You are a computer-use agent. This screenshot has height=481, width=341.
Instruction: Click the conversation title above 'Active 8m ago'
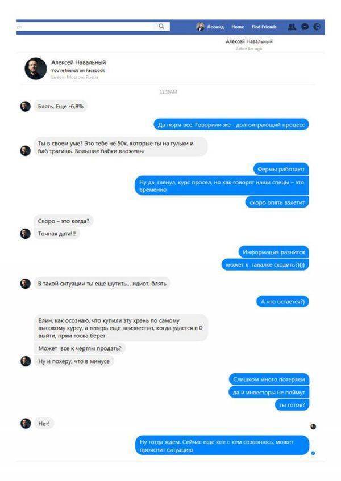249,41
